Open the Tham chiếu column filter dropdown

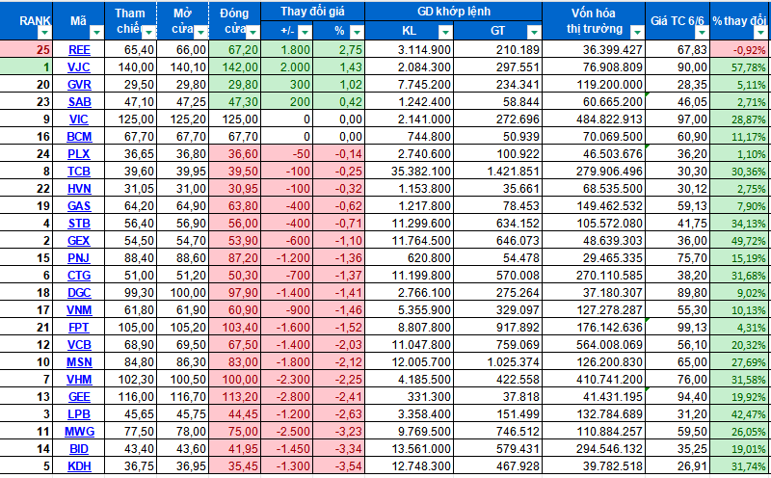click(148, 33)
